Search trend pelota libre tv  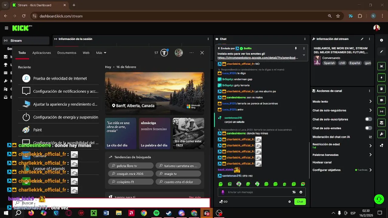tap(131, 166)
